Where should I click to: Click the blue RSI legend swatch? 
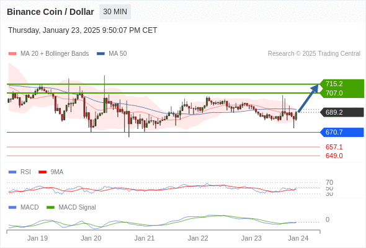(12, 172)
